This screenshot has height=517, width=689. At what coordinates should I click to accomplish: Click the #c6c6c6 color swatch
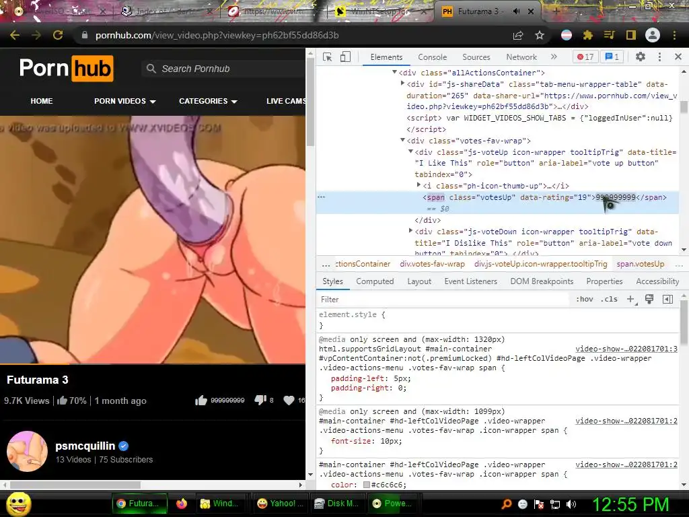click(x=367, y=485)
